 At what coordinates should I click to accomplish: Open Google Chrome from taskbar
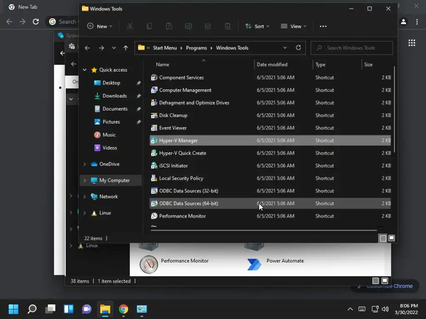point(123,309)
